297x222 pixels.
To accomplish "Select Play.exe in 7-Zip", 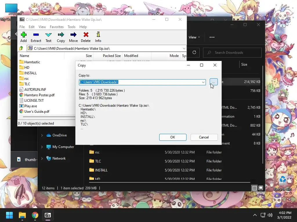I will [28, 106].
